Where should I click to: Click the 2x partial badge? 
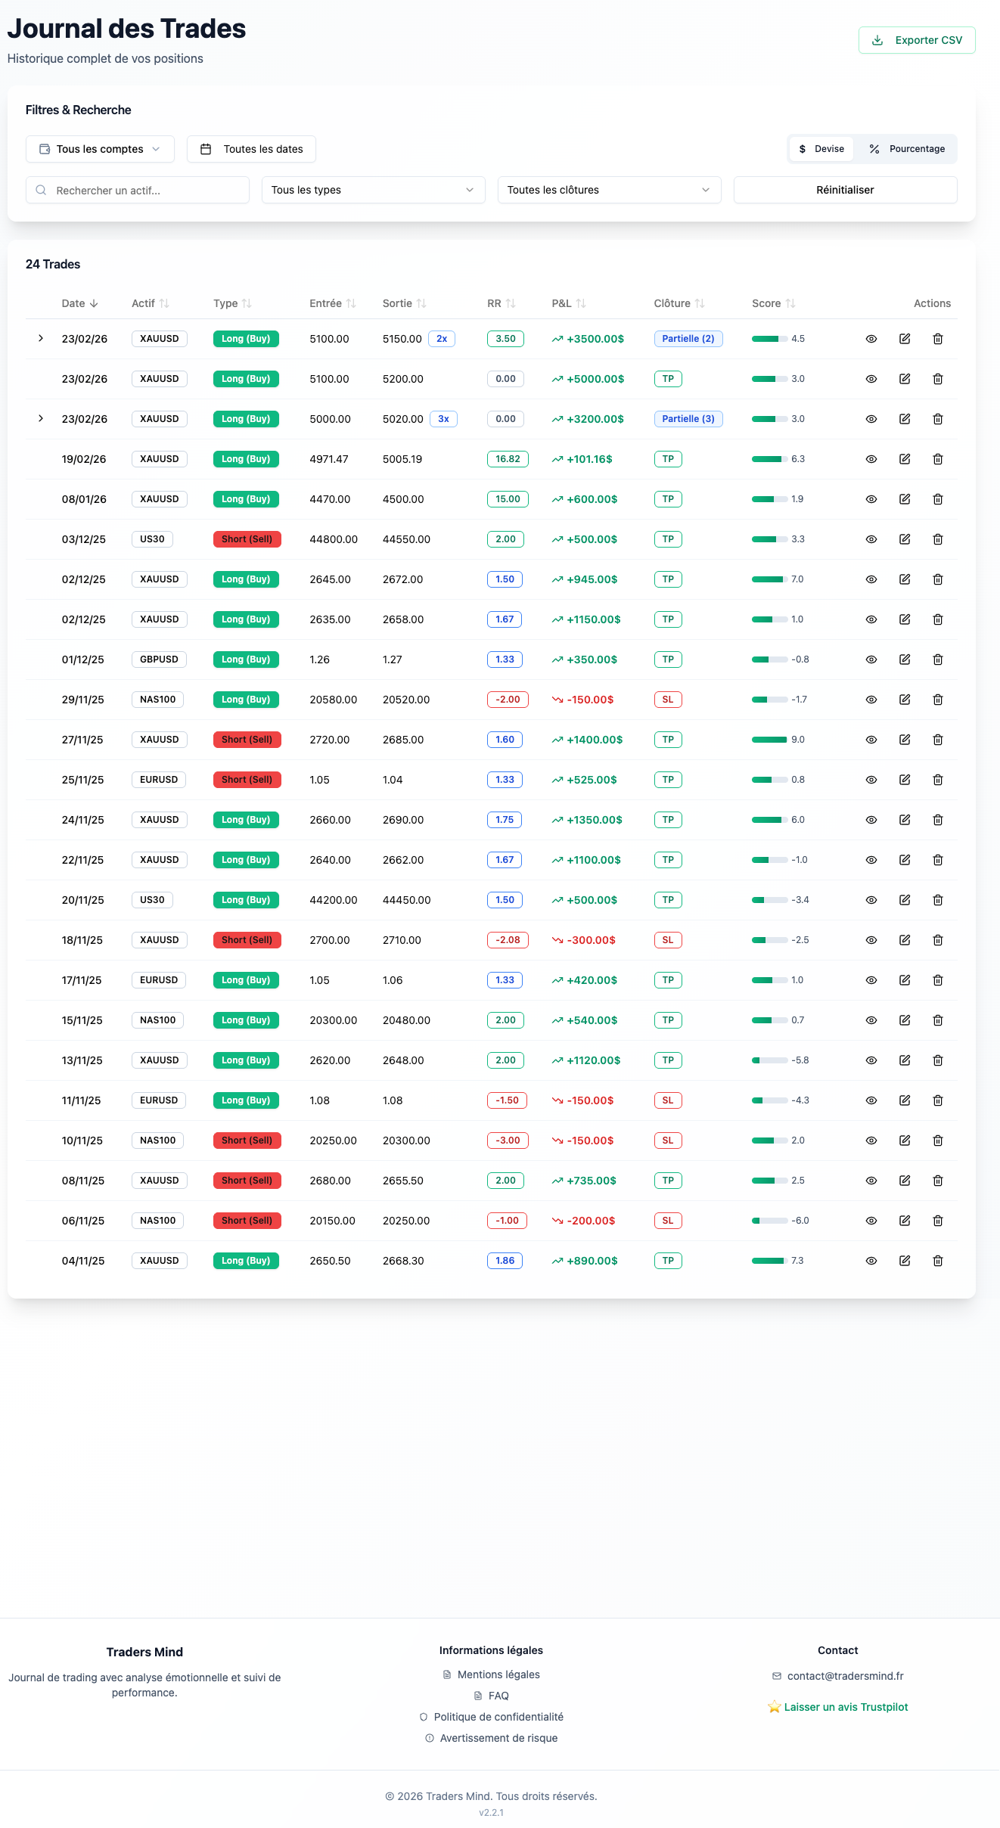coord(442,339)
